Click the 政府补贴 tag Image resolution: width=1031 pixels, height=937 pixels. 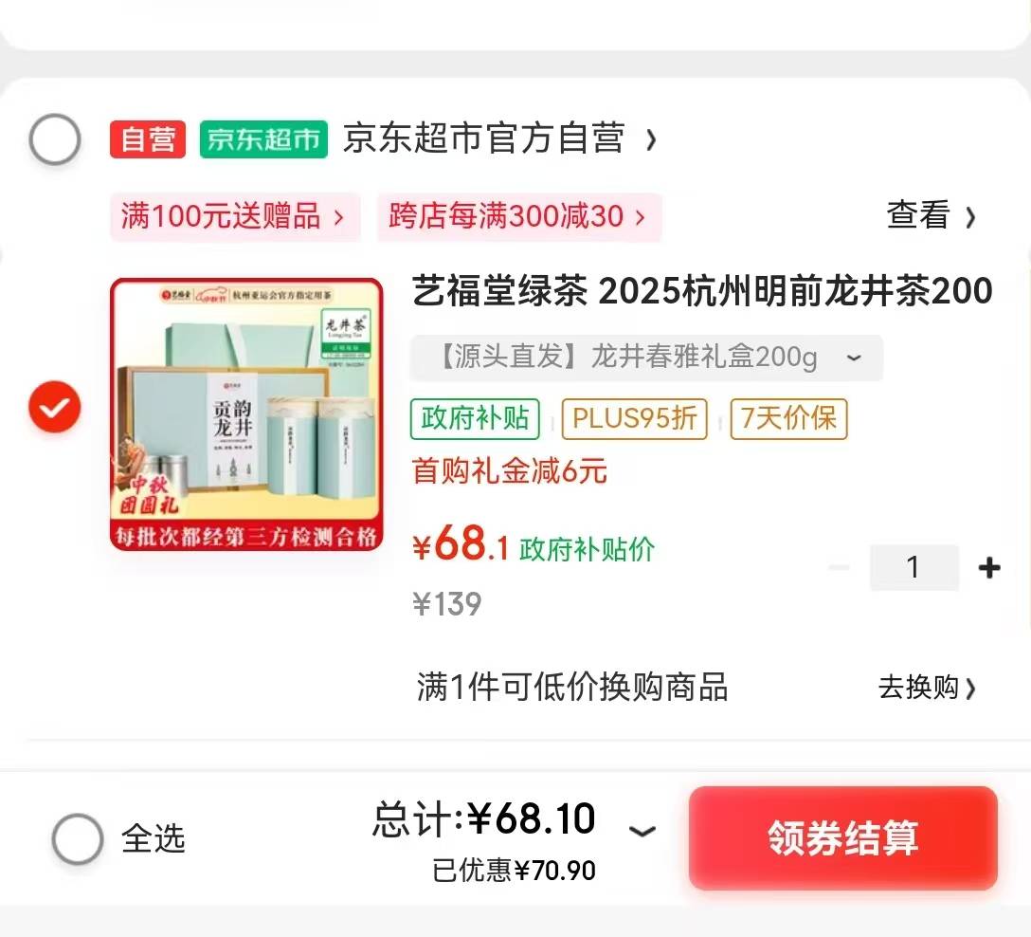tap(476, 418)
